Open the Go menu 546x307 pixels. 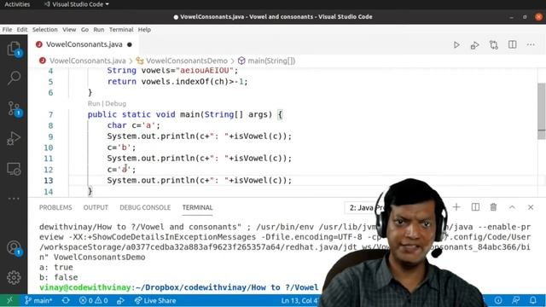coord(84,30)
